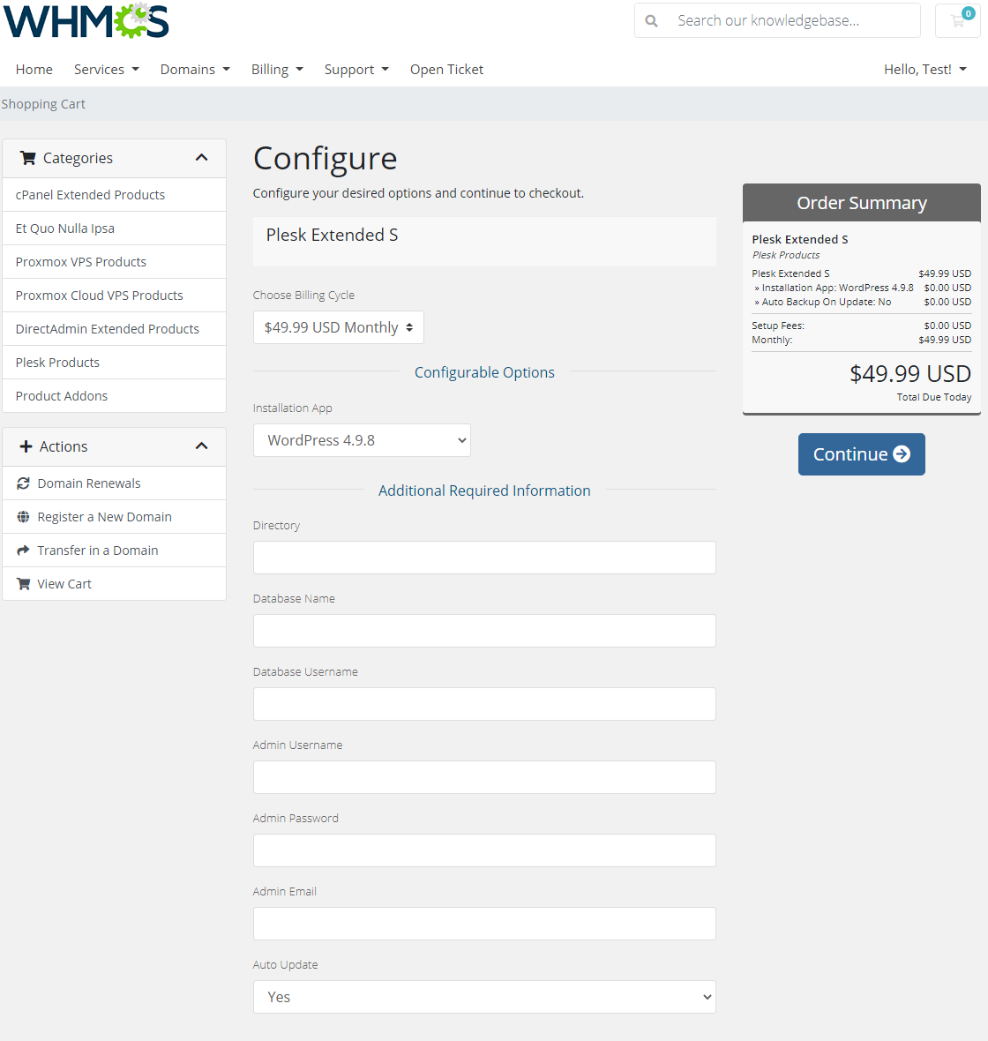988x1041 pixels.
Task: Click the Plesk Extended S product title
Action: point(332,235)
